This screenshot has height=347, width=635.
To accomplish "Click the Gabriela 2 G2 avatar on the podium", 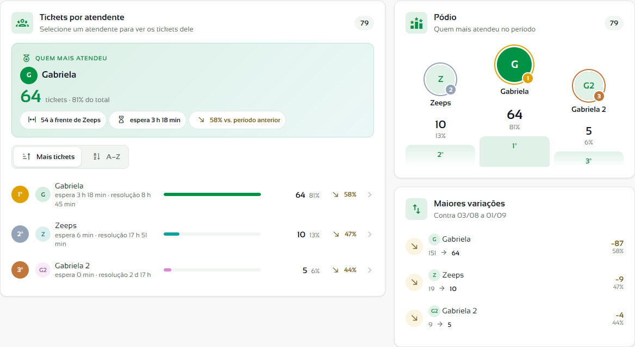I will [588, 86].
